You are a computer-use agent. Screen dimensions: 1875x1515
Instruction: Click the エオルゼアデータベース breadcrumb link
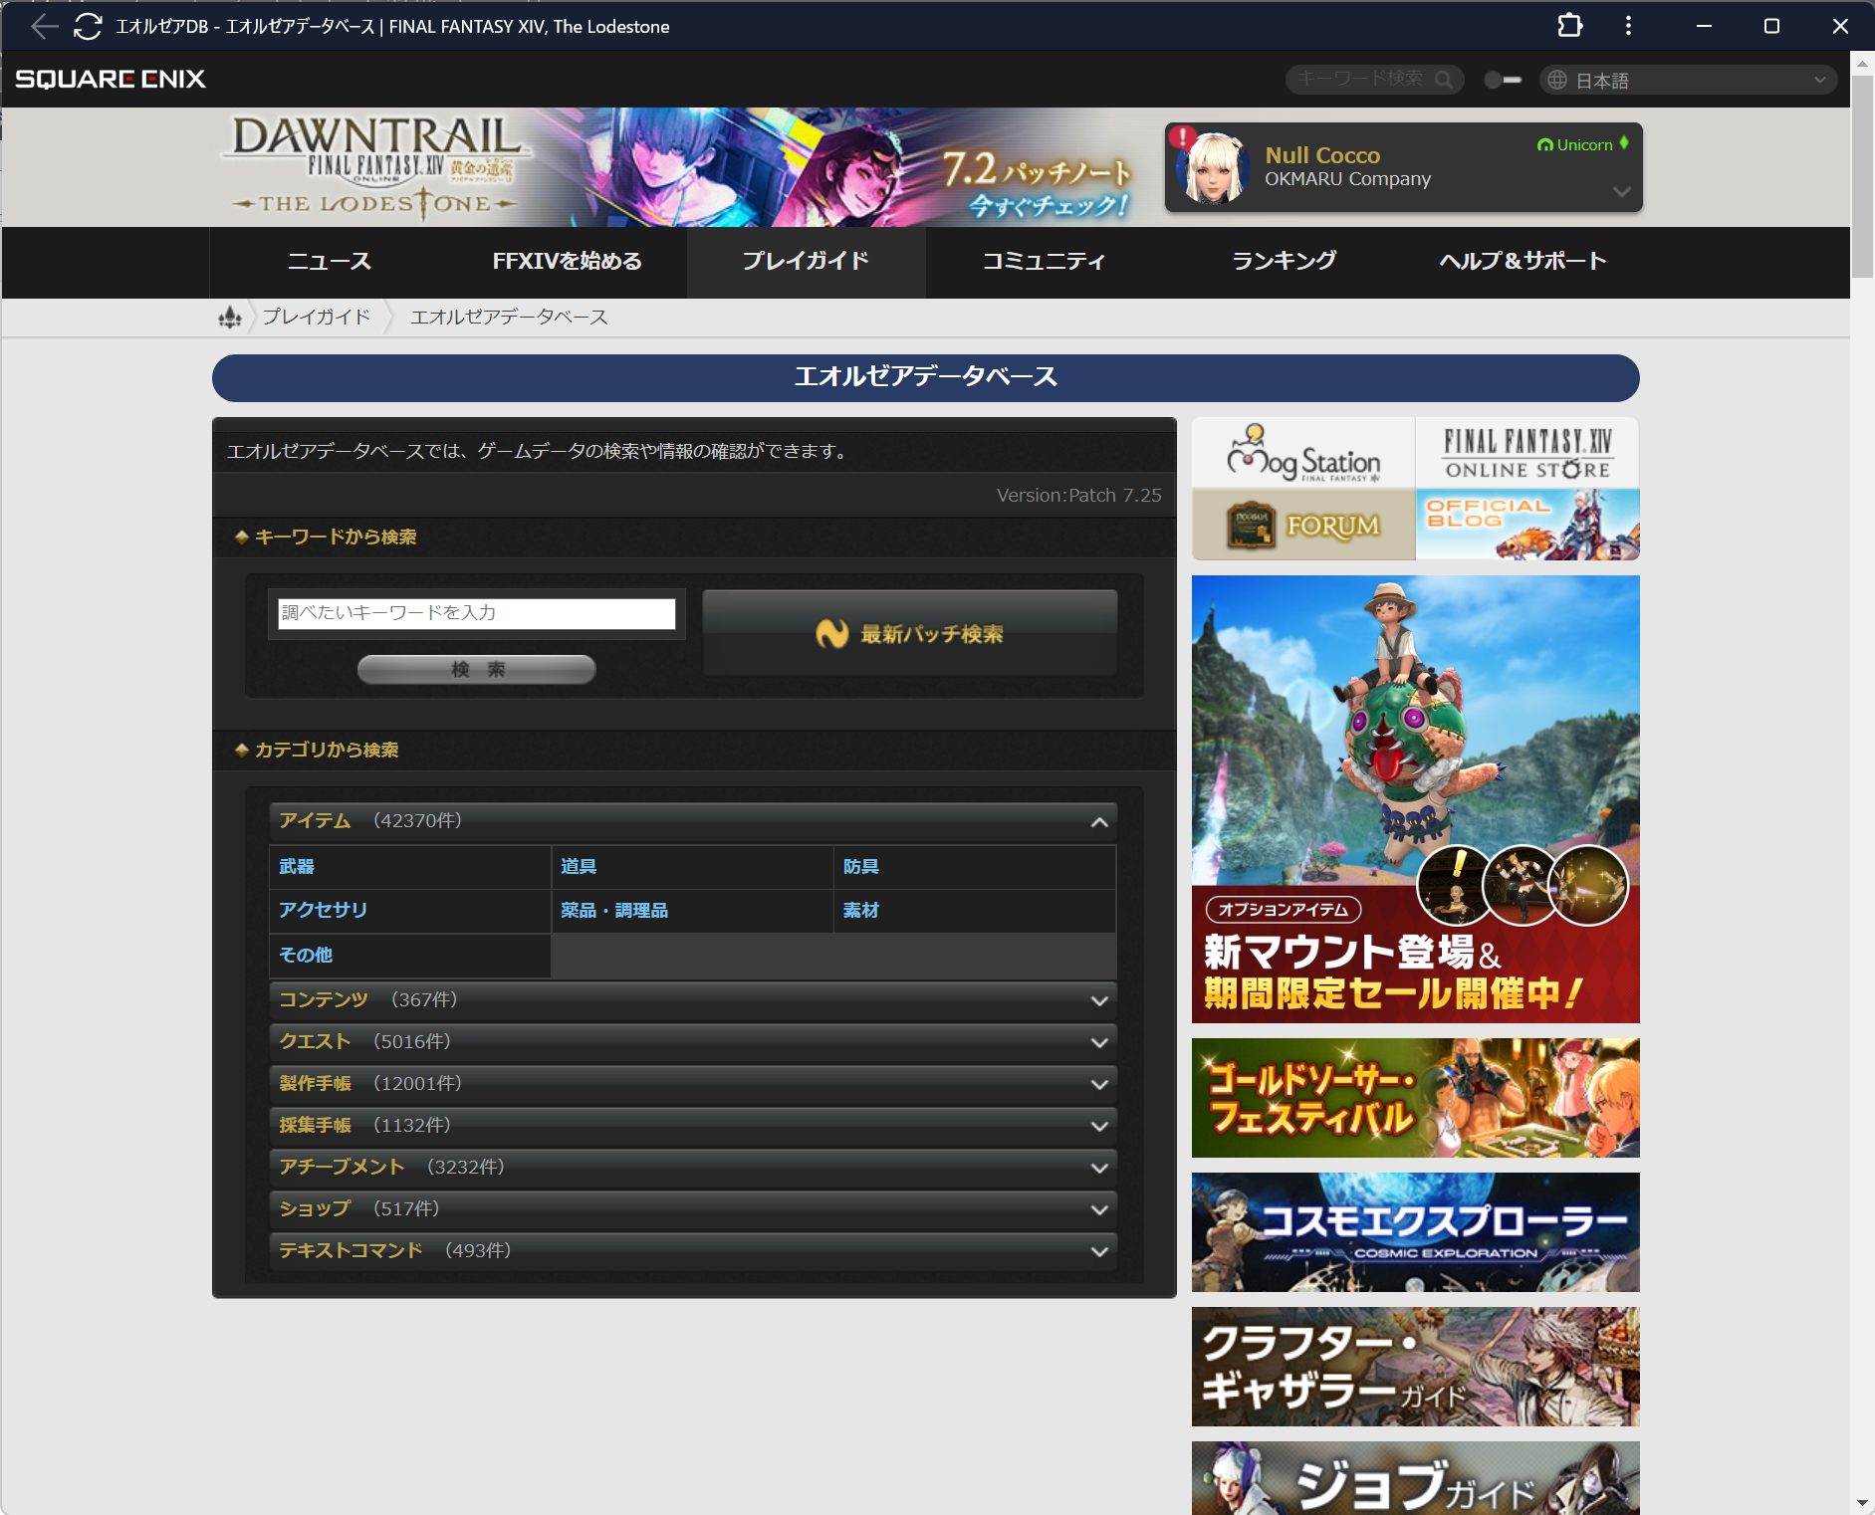509,317
